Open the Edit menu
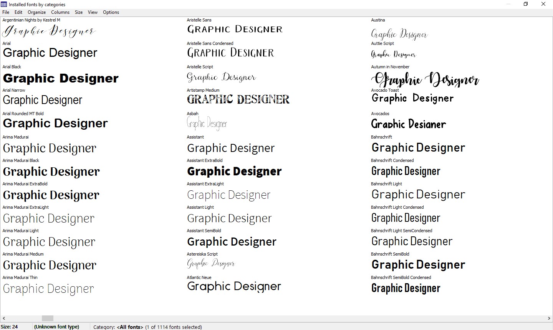The height and width of the screenshot is (330, 553). (x=18, y=12)
